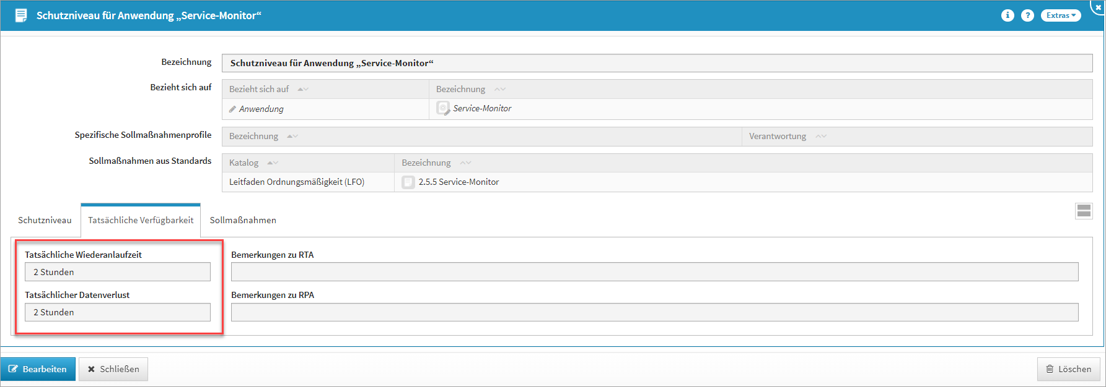This screenshot has width=1106, height=387.
Task: Open the Extras dropdown menu
Action: 1061,15
